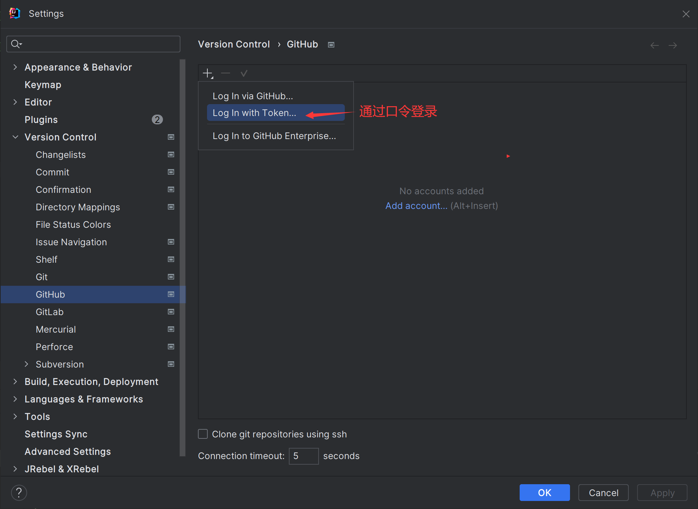Select Git in settings tree
This screenshot has height=509, width=698.
pos(41,277)
